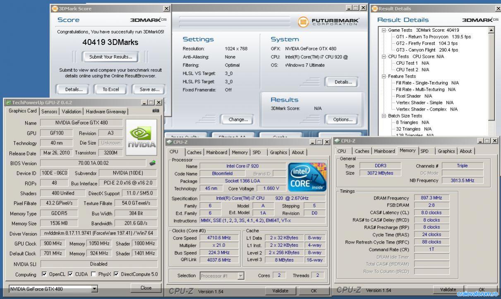Collapse the Feature Tests tree node

(x=384, y=76)
